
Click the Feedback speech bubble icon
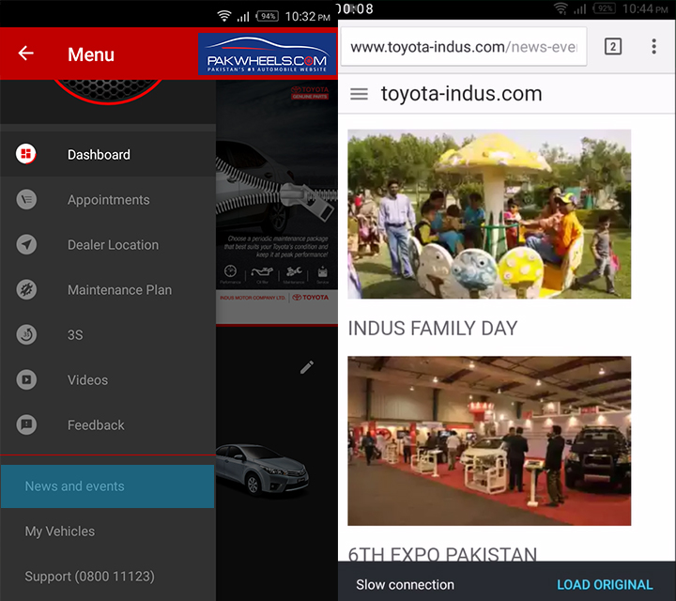26,424
